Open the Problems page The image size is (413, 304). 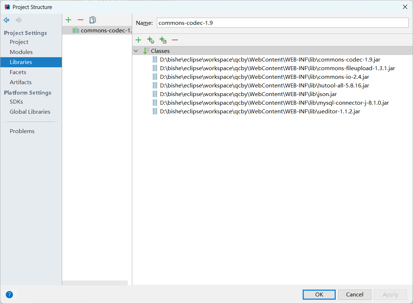coord(22,131)
